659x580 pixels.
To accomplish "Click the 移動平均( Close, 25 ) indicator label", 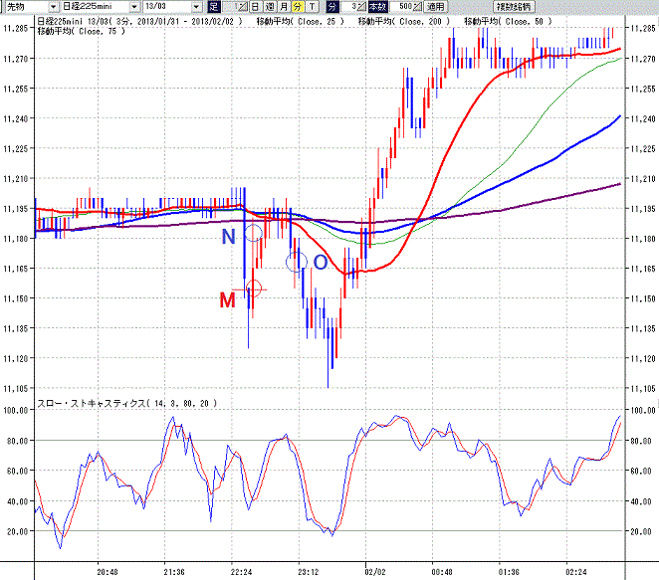I will (300, 21).
